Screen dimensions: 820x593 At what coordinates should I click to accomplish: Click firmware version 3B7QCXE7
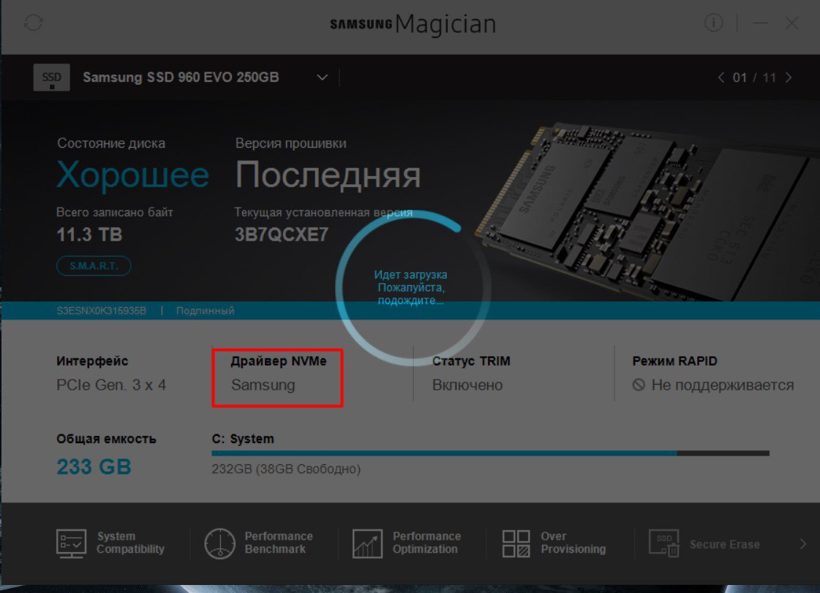pos(282,235)
